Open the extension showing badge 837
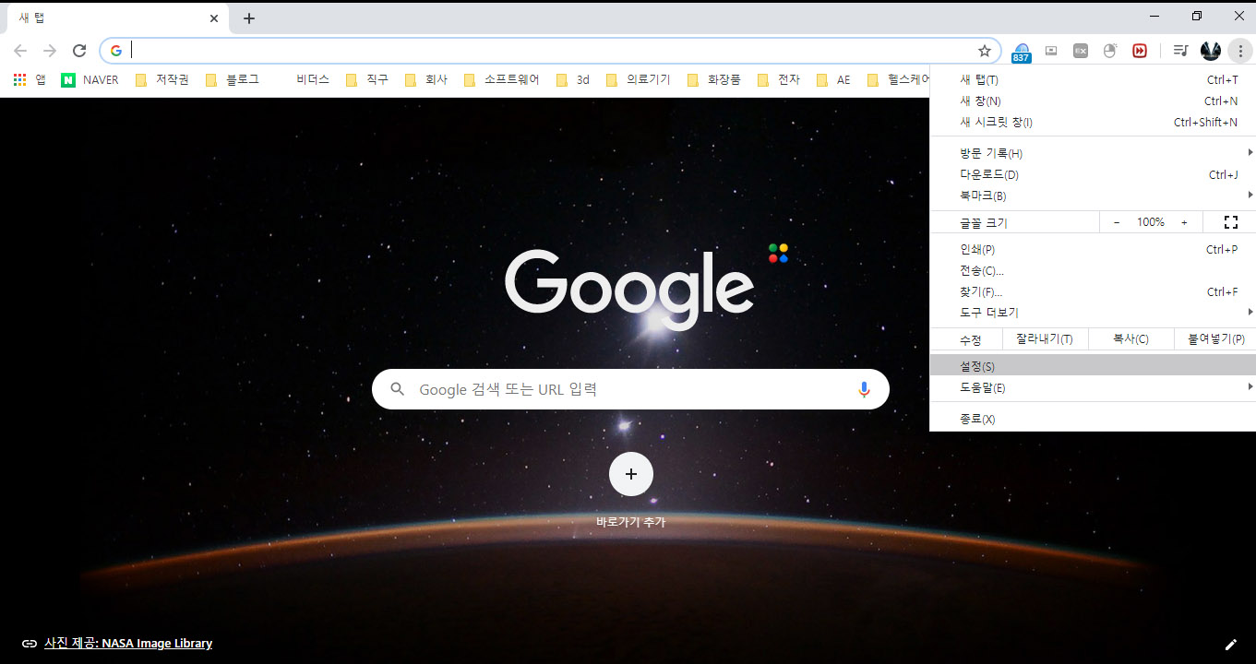This screenshot has width=1256, height=664. (1021, 52)
